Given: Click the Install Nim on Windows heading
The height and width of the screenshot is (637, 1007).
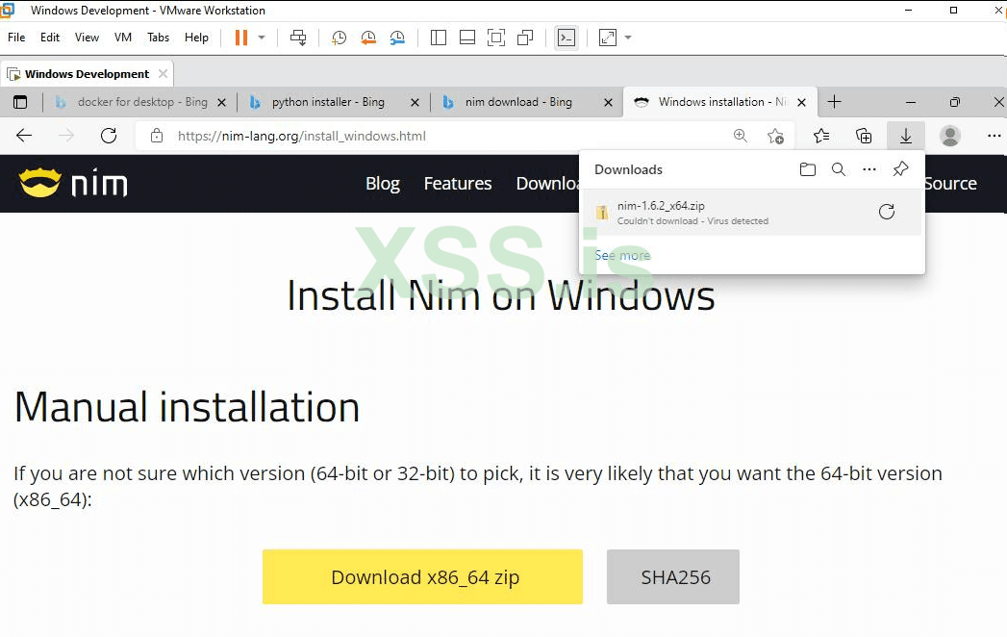Looking at the screenshot, I should 501,296.
